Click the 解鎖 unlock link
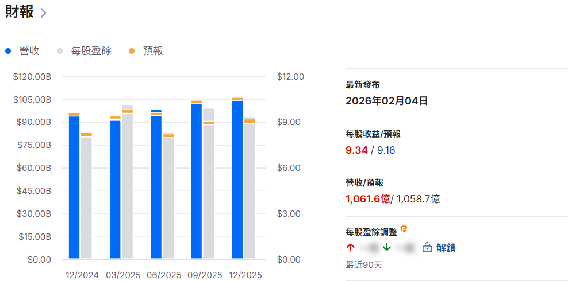Screen dimensions: 568x281 coord(446,248)
